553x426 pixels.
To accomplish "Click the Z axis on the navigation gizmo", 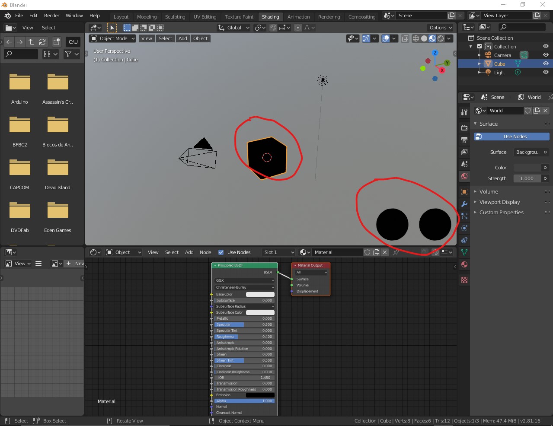I will coord(435,53).
